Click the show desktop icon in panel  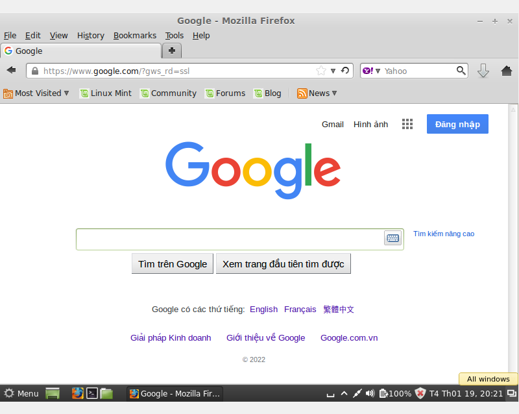tap(53, 393)
